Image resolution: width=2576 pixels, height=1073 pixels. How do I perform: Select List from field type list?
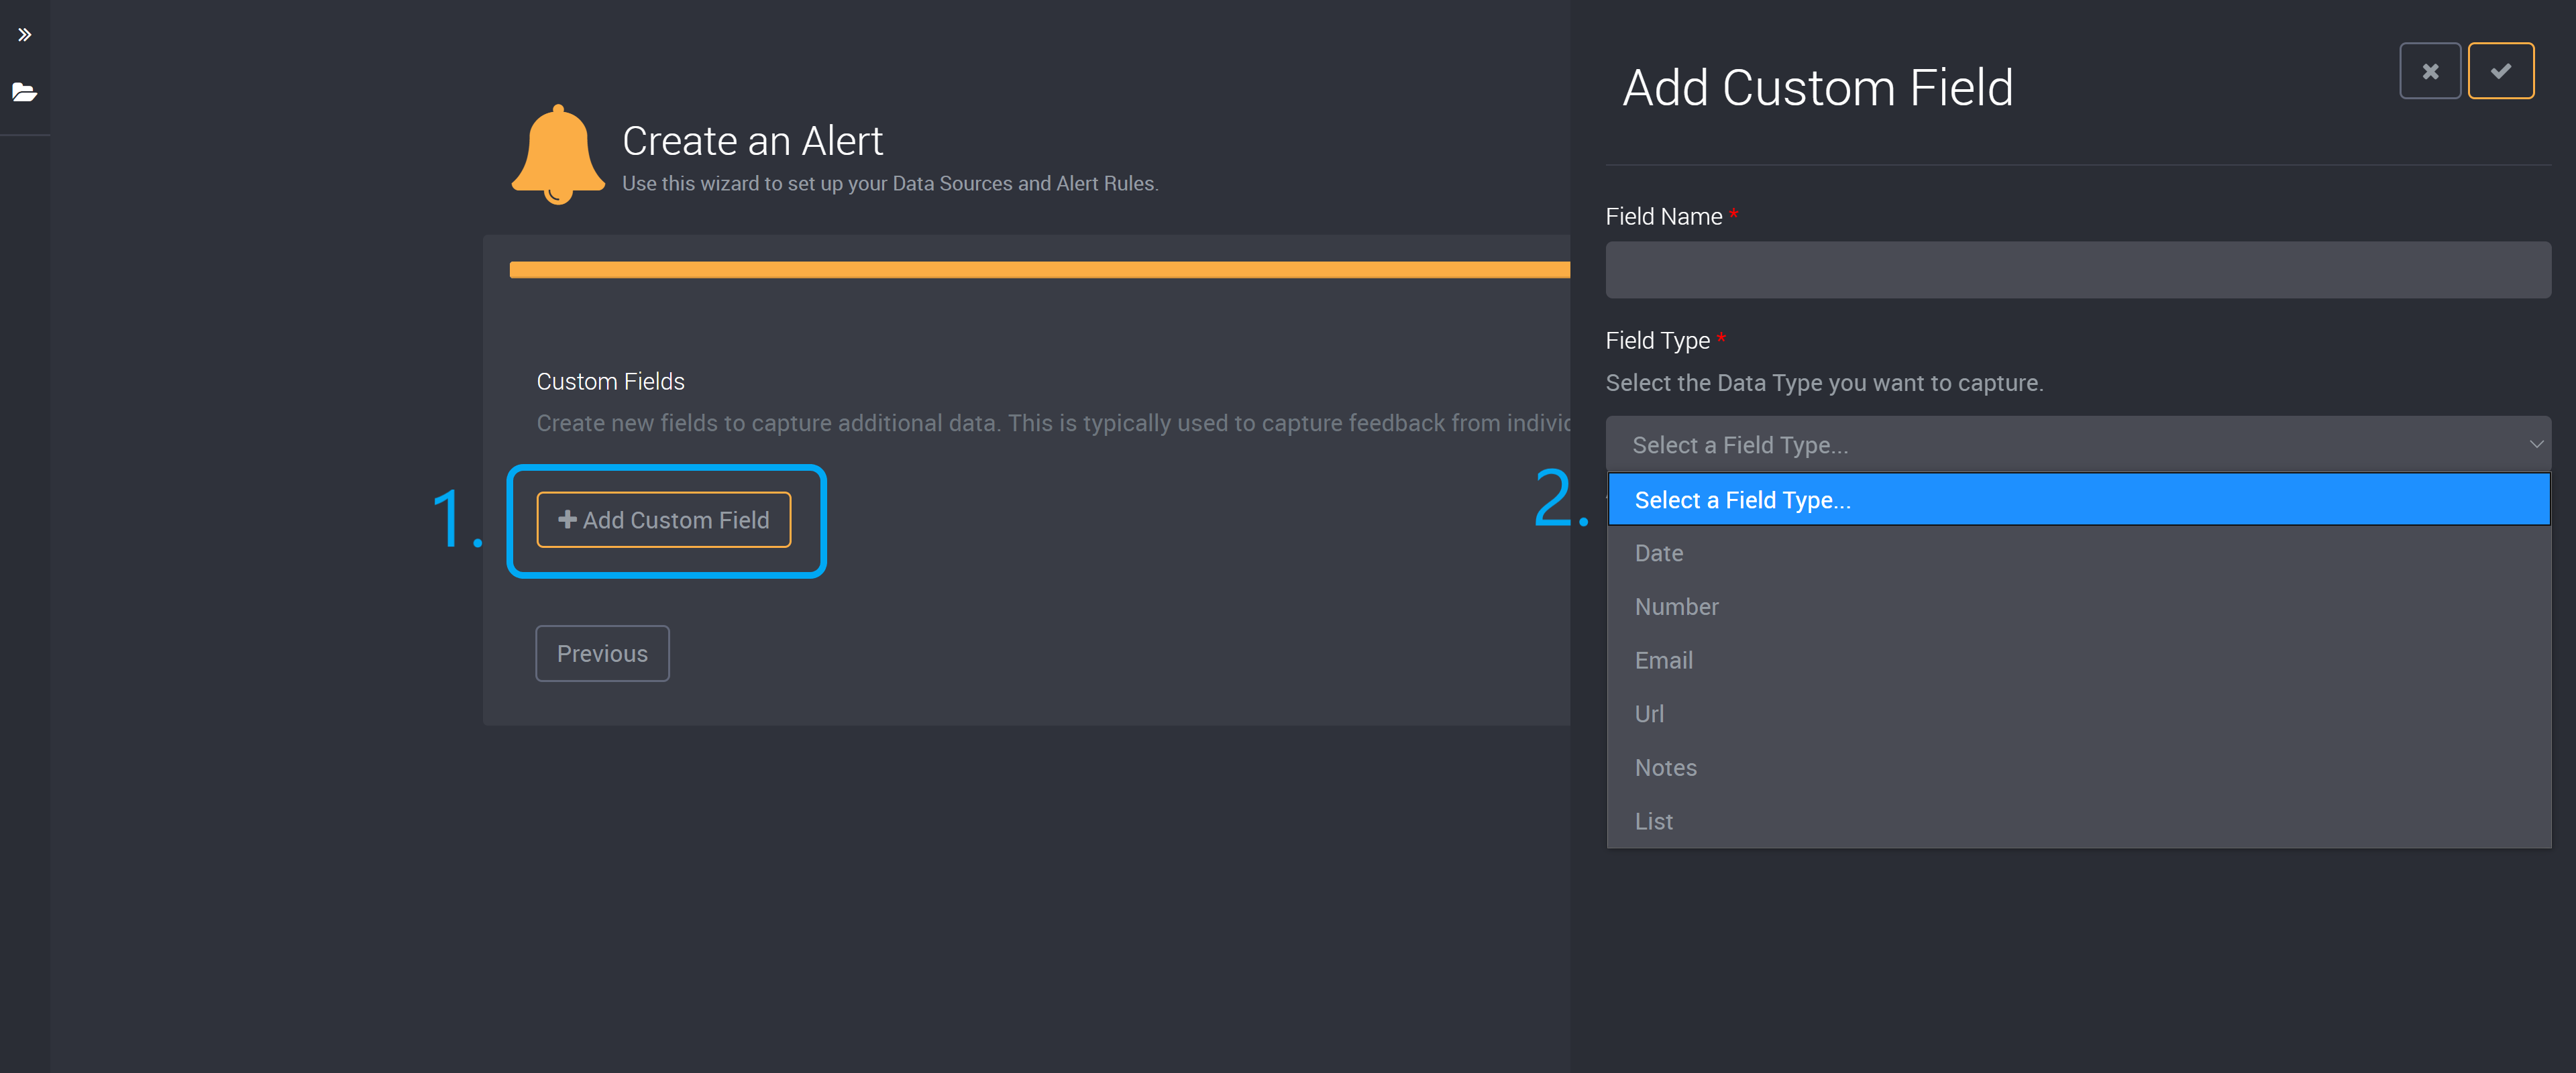pyautogui.click(x=2078, y=822)
